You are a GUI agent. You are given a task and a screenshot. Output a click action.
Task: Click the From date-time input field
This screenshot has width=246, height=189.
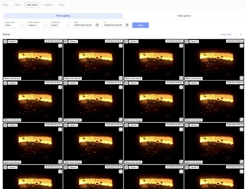(83, 25)
